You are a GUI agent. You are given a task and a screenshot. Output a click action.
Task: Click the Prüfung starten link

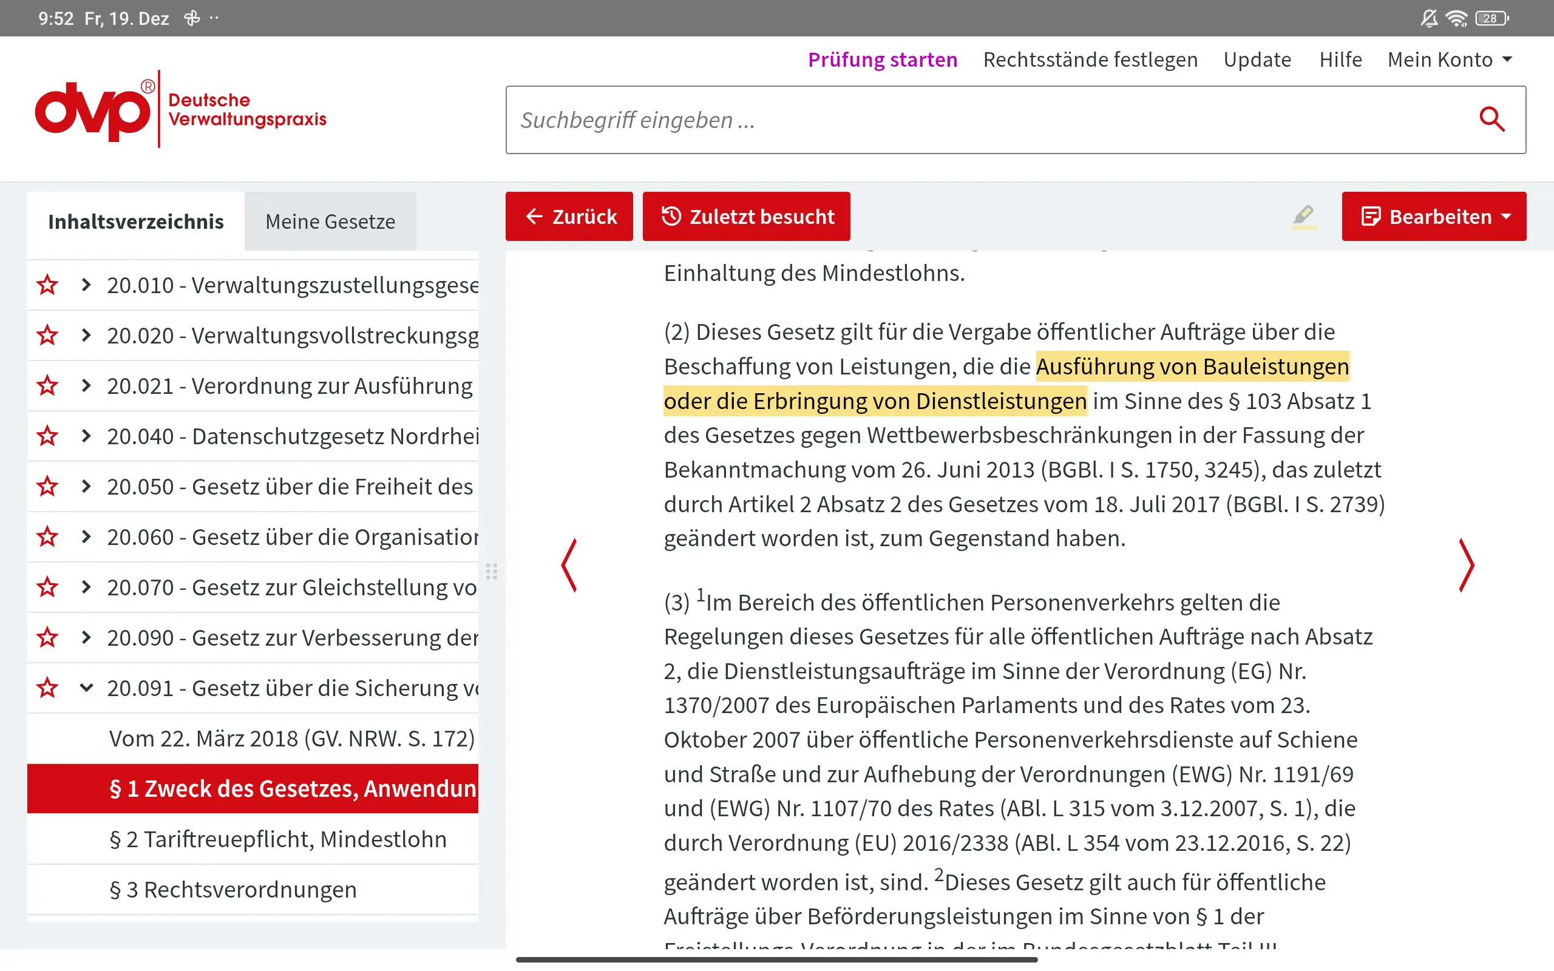pos(882,59)
